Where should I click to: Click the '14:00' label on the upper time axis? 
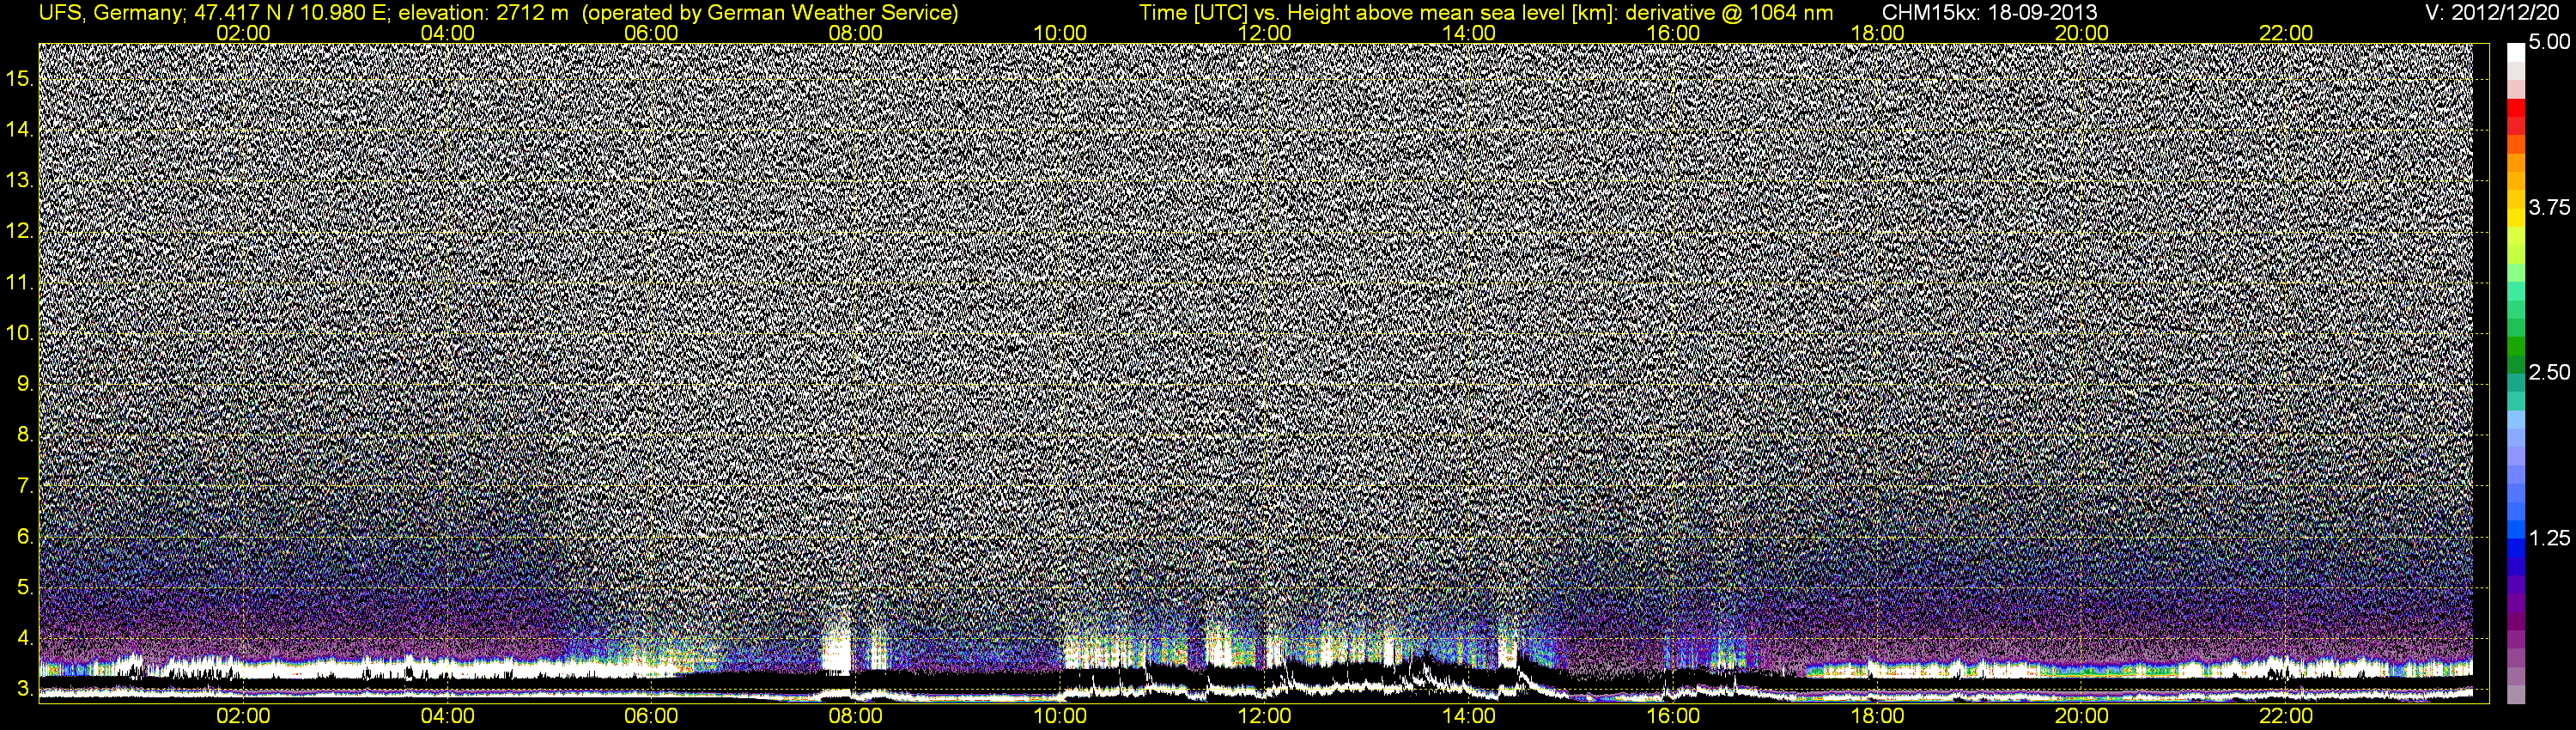1469,33
